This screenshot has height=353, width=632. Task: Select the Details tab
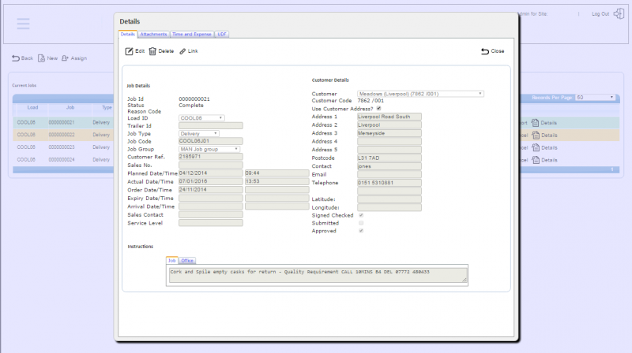click(128, 34)
